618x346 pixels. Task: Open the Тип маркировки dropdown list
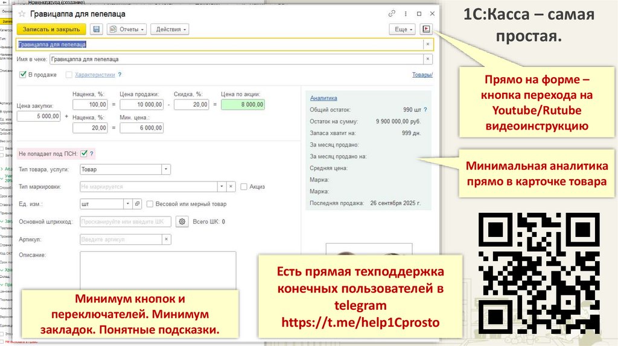221,187
